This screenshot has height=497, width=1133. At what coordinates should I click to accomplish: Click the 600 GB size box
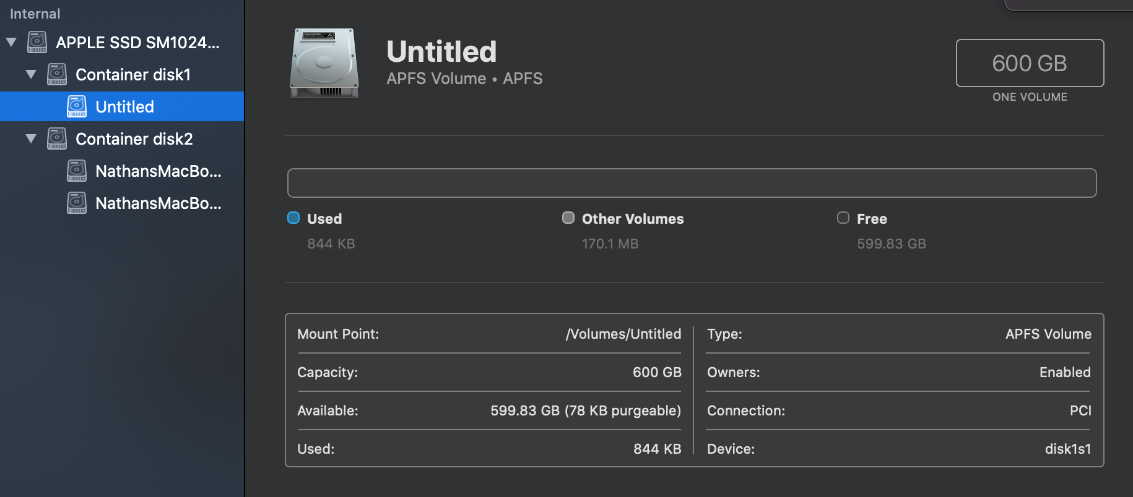[x=1030, y=63]
